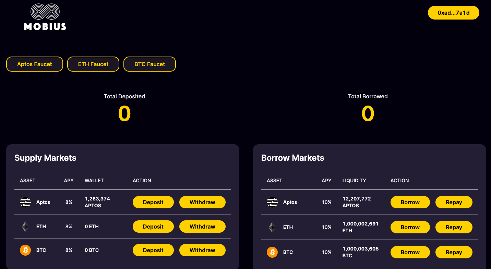
Task: Click the Aptos icon in Supply Markets
Action: (25, 202)
